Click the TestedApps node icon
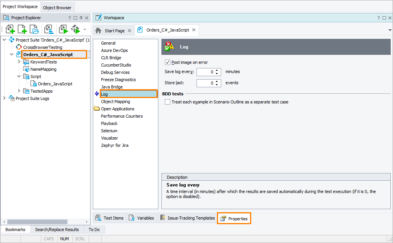This screenshot has height=243, width=393. coord(26,91)
